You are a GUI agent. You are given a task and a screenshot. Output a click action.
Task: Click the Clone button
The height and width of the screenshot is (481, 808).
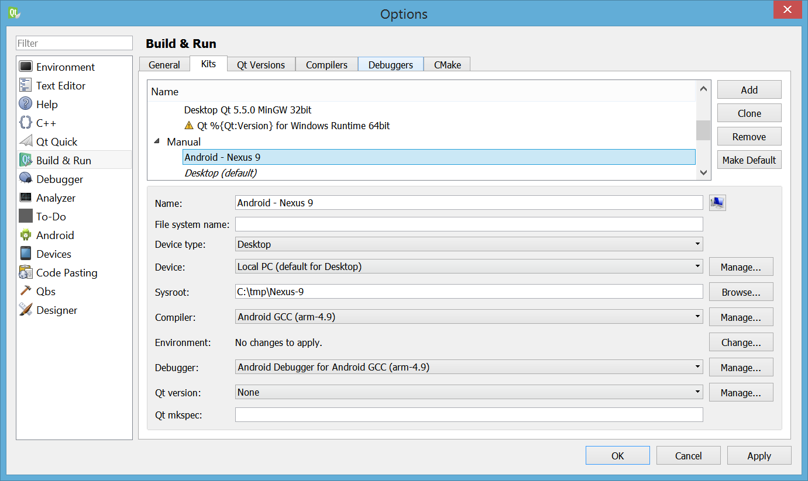pyautogui.click(x=749, y=113)
